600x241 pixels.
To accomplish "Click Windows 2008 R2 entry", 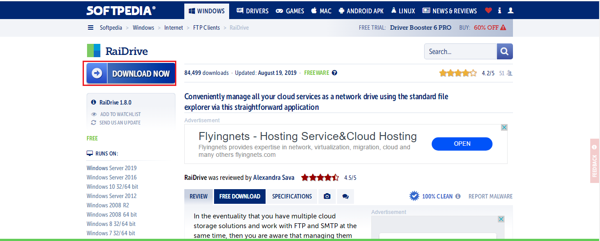I will point(108,205).
